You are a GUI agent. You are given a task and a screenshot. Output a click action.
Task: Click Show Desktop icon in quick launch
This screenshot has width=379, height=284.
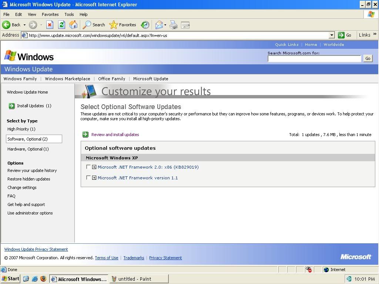pos(26,279)
